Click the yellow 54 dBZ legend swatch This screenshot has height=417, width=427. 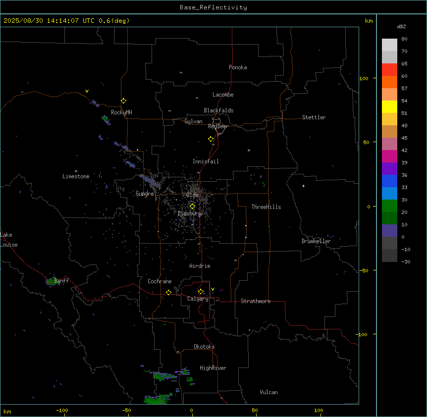[389, 106]
